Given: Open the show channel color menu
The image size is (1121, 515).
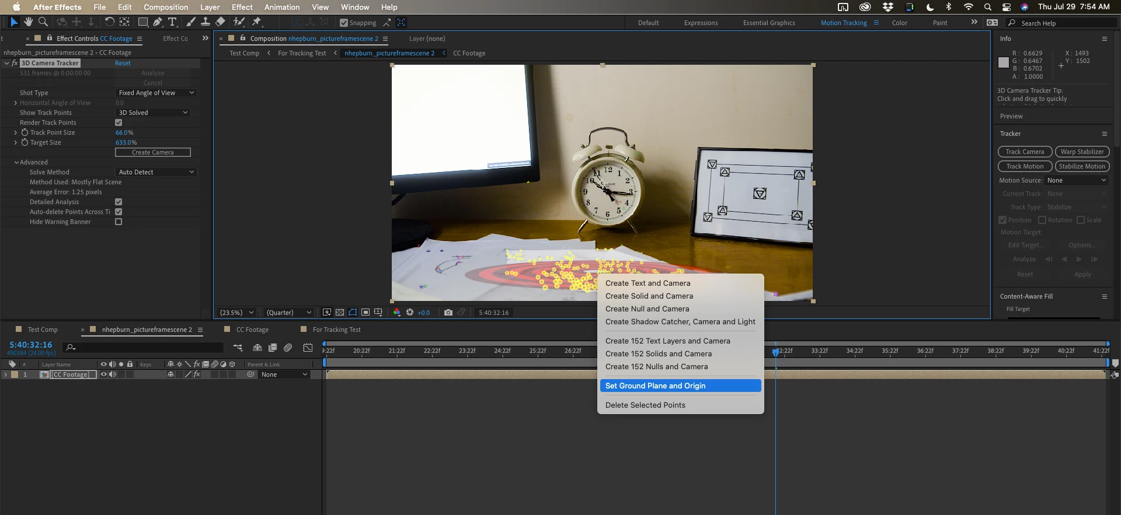Looking at the screenshot, I should (397, 313).
